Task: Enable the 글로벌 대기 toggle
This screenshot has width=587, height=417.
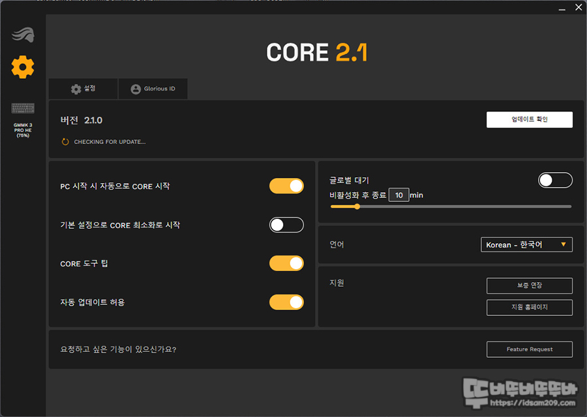Action: pyautogui.click(x=555, y=180)
